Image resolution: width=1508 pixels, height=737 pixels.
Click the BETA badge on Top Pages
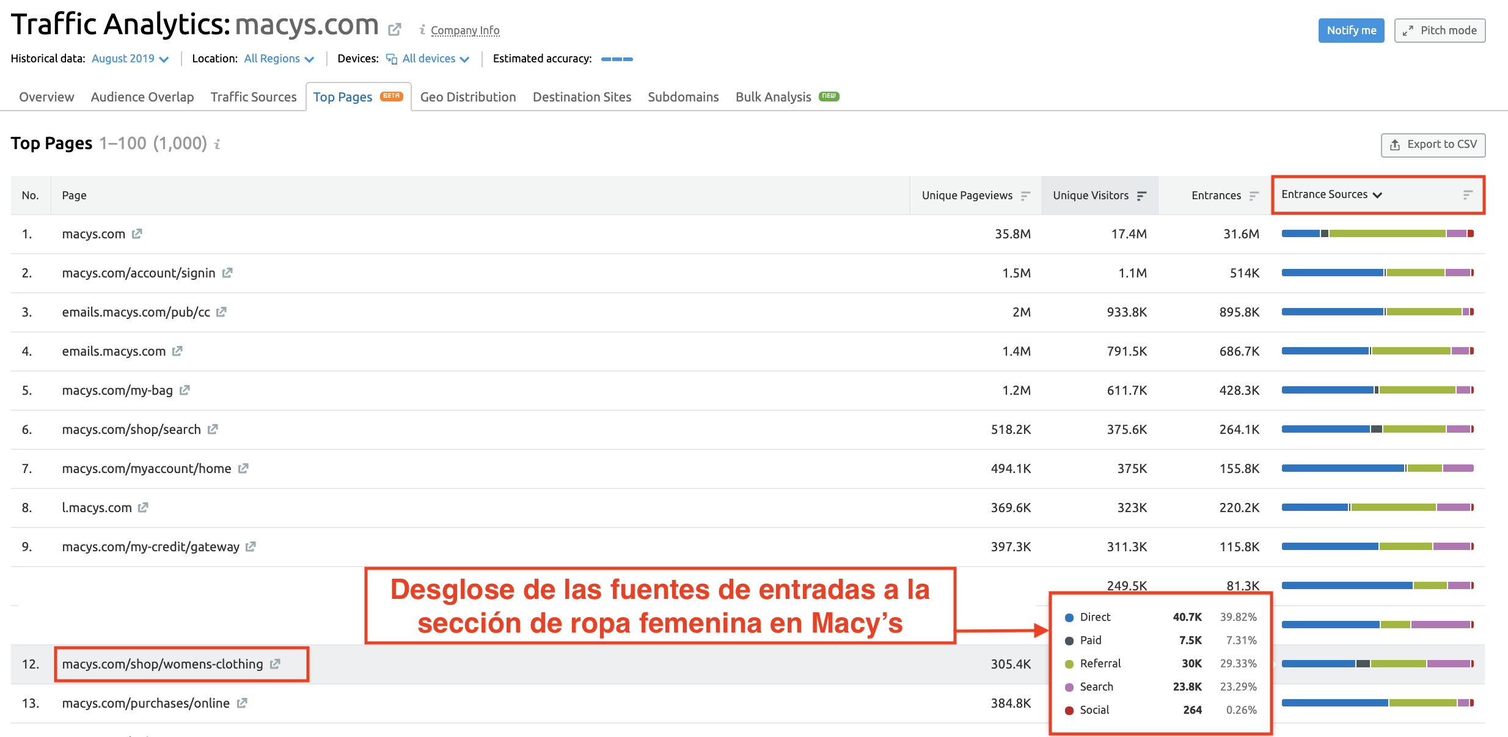pyautogui.click(x=391, y=96)
